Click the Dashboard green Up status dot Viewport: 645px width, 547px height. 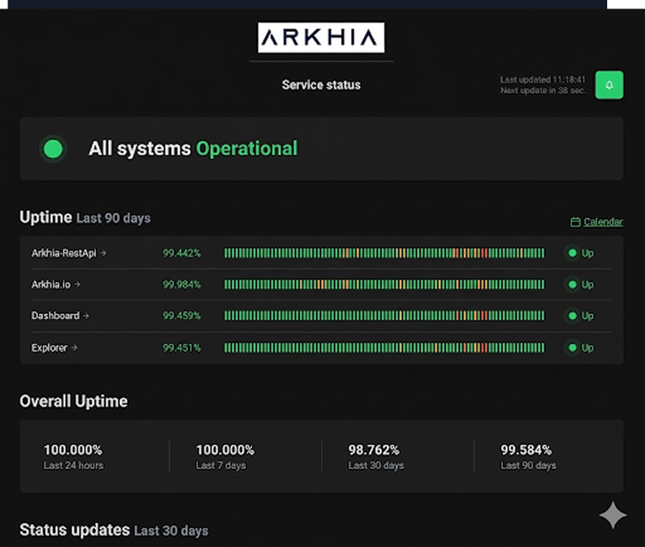[x=573, y=316]
